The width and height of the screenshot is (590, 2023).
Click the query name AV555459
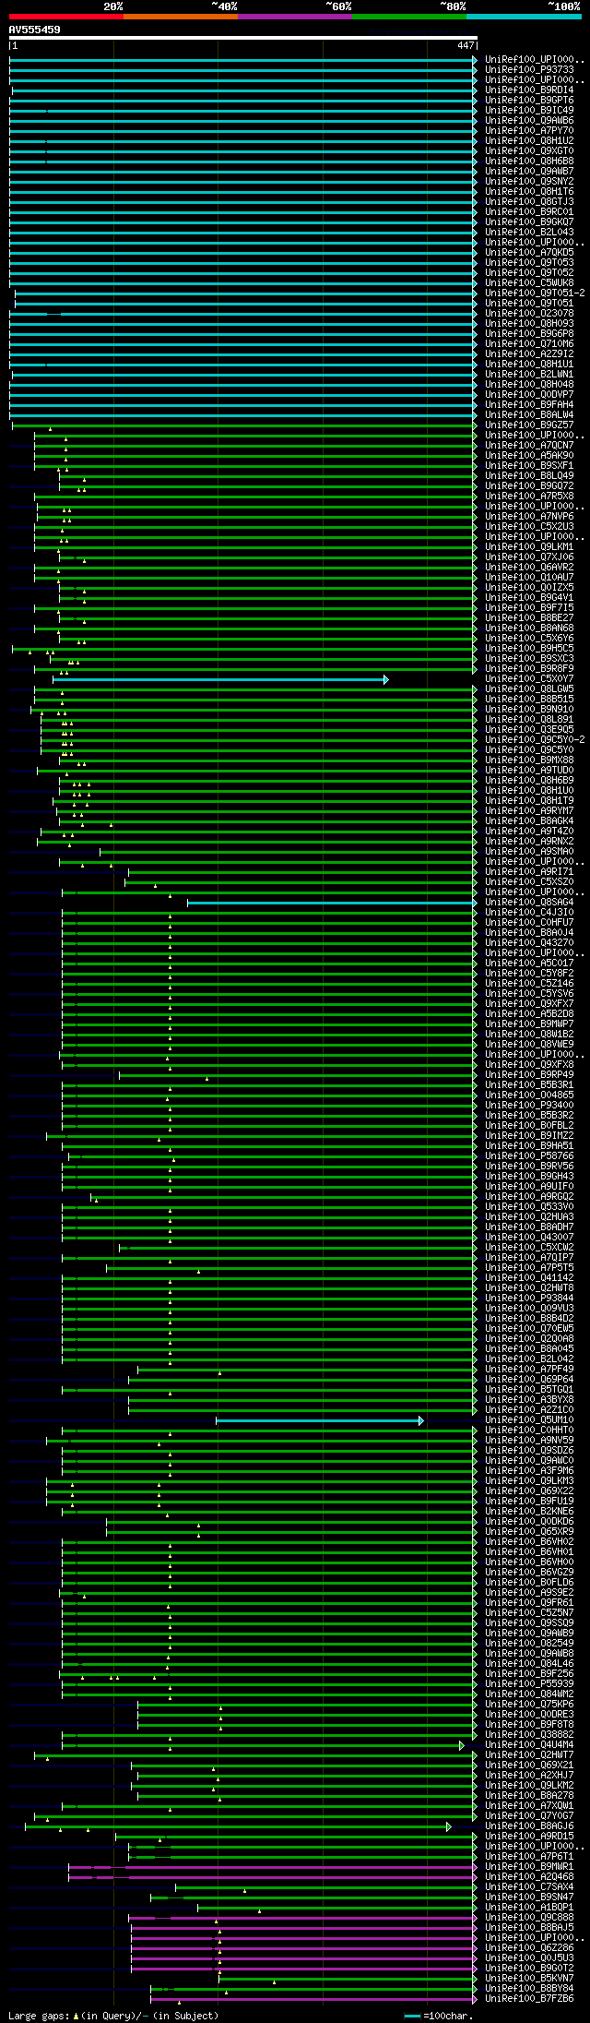click(x=35, y=30)
